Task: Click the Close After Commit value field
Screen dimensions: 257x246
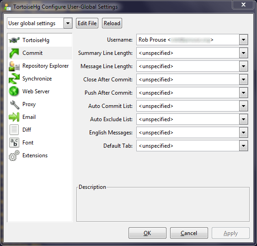Action: 188,80
